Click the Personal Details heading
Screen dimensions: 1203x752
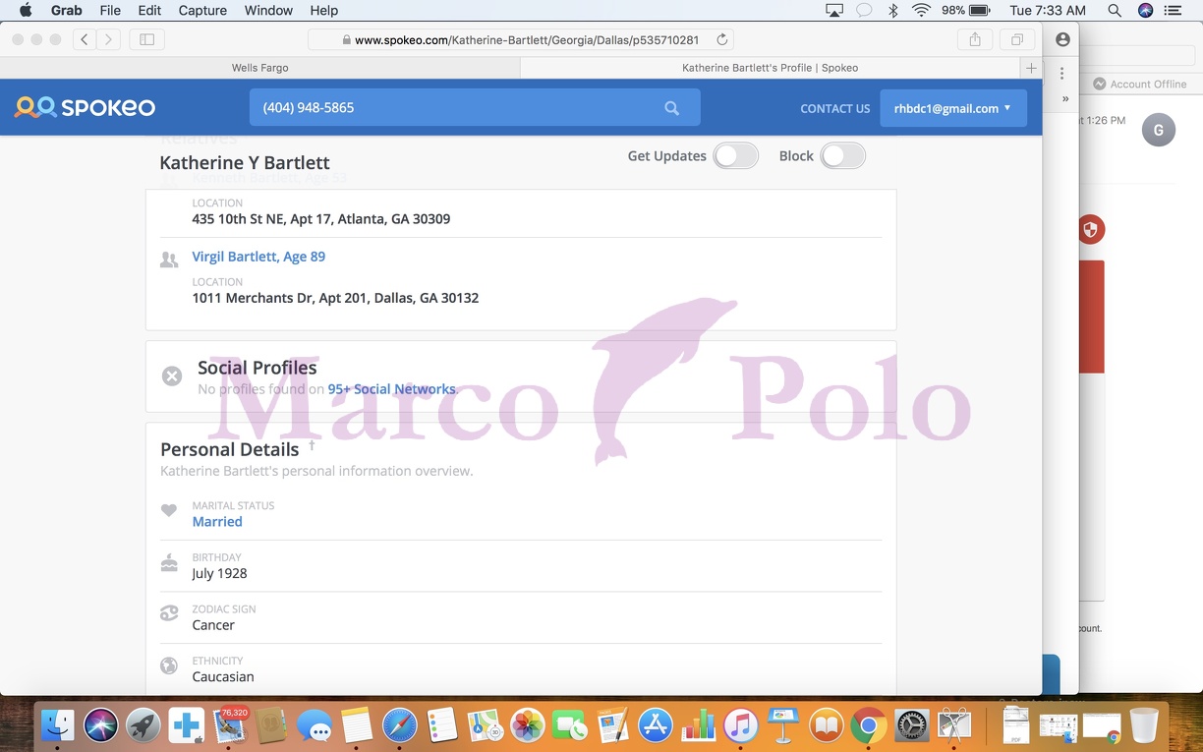pyautogui.click(x=230, y=449)
